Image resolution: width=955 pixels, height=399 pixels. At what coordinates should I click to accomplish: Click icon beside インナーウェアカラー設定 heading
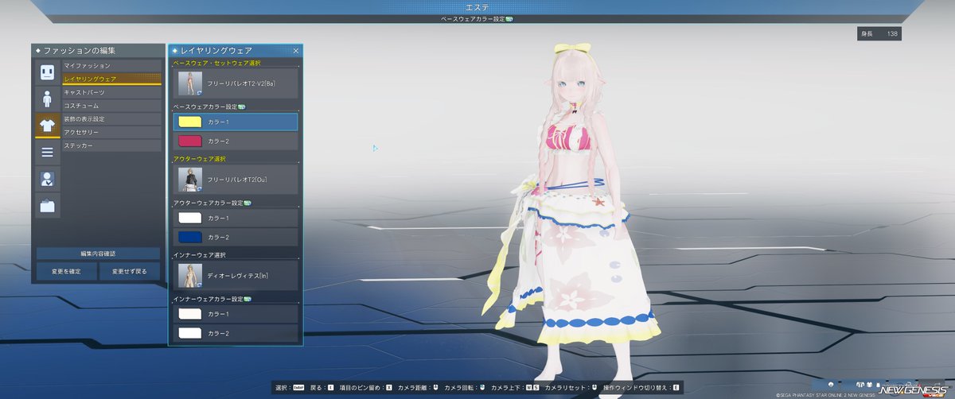click(x=249, y=299)
